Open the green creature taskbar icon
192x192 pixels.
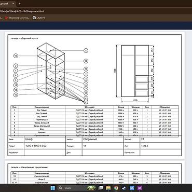(91, 188)
